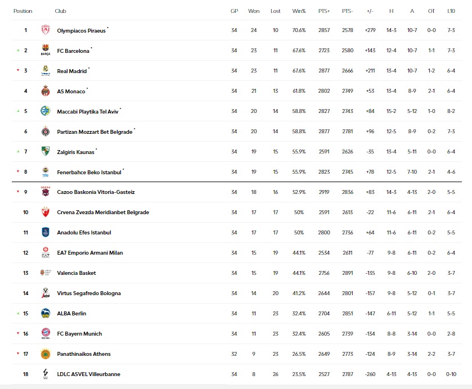Click the LDLC ASVEL Villeurbanne logo
This screenshot has height=389, width=472.
[x=46, y=374]
